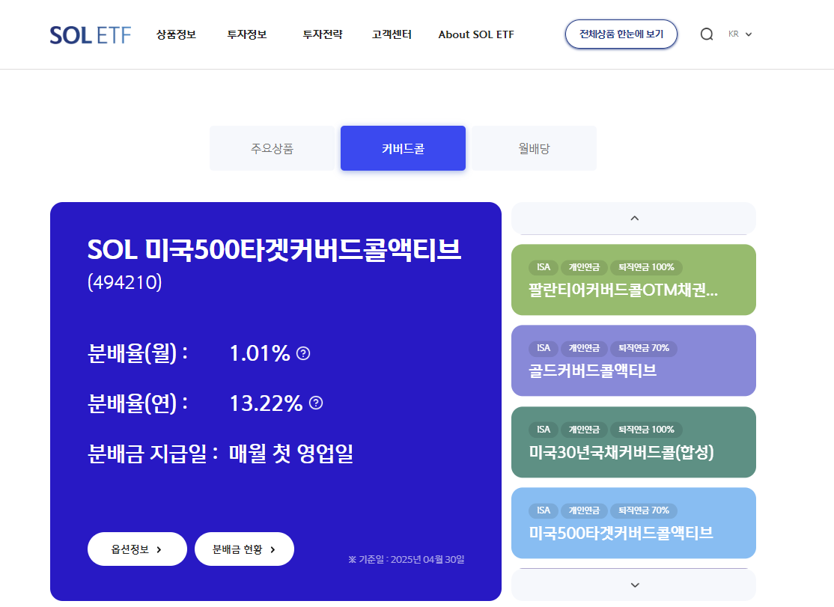834x607 pixels.
Task: Open the search magnifier icon
Action: (706, 34)
